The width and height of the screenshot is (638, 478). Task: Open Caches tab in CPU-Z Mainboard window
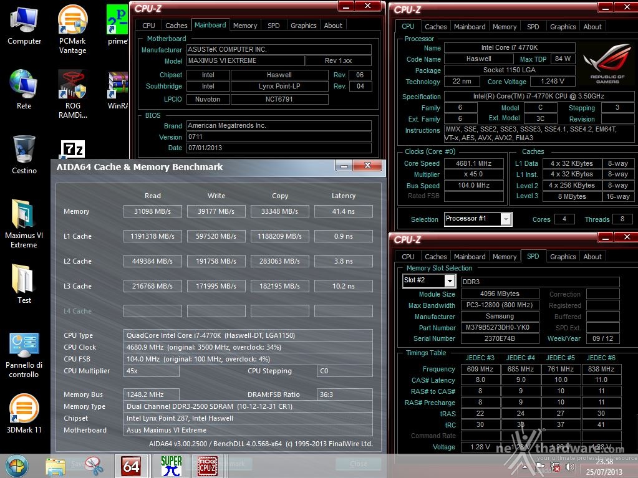pos(176,26)
